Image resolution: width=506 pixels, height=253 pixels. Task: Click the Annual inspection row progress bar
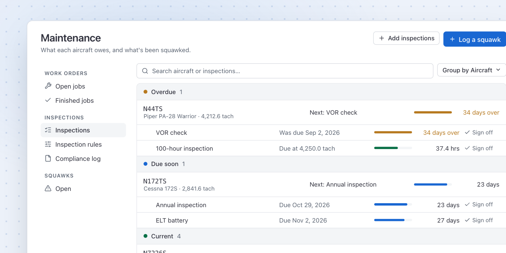(393, 204)
